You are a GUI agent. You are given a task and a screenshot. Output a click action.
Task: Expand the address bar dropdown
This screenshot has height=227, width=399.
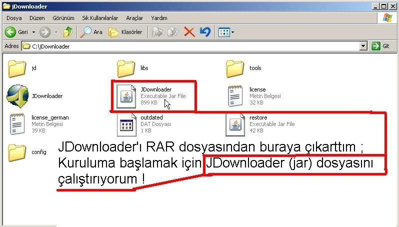[x=363, y=46]
